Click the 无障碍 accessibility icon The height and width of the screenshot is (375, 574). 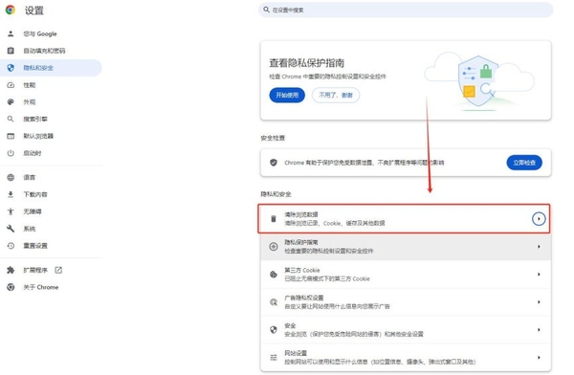tap(11, 211)
